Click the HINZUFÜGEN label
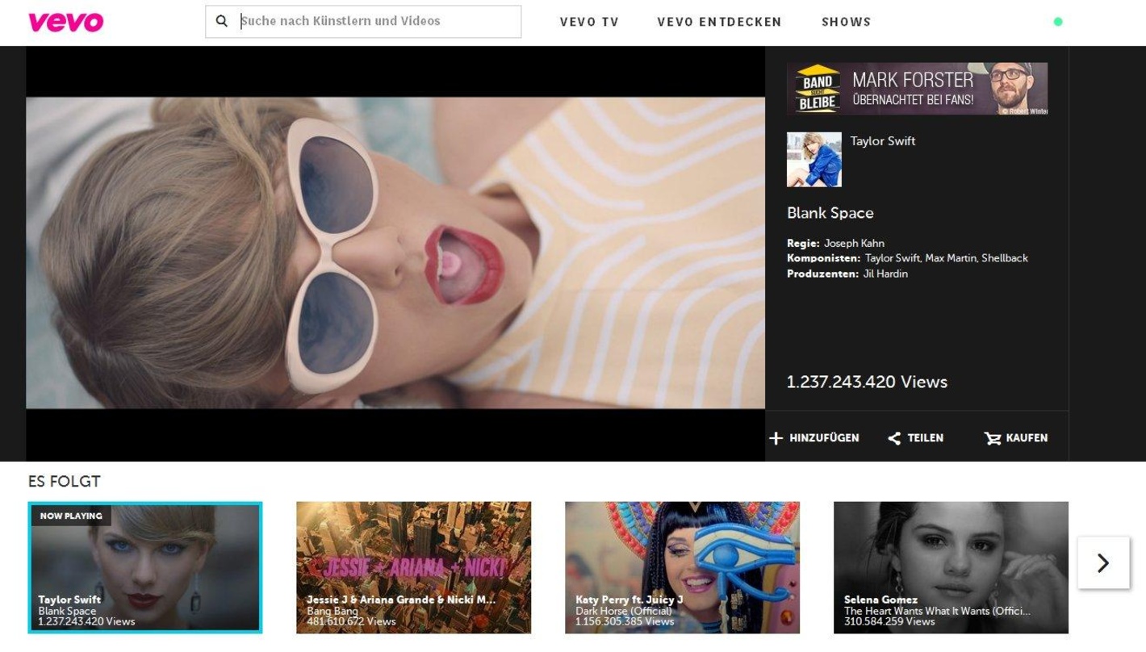The image size is (1146, 652). pyautogui.click(x=824, y=438)
